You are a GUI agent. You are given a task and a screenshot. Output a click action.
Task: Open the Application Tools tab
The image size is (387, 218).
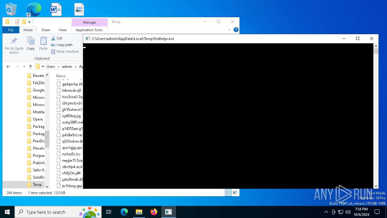(89, 30)
